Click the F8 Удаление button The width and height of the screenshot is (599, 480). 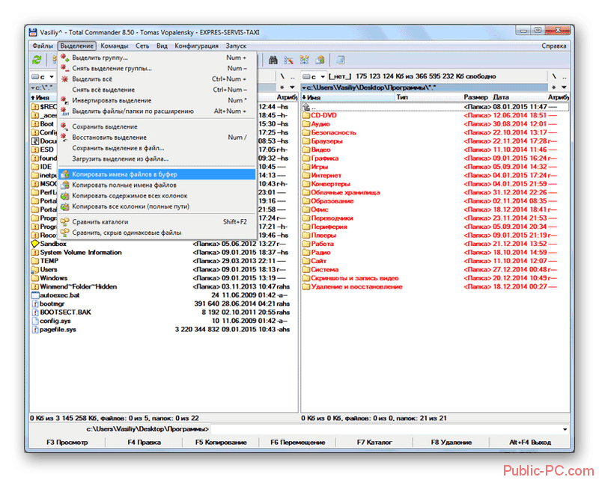point(451,442)
